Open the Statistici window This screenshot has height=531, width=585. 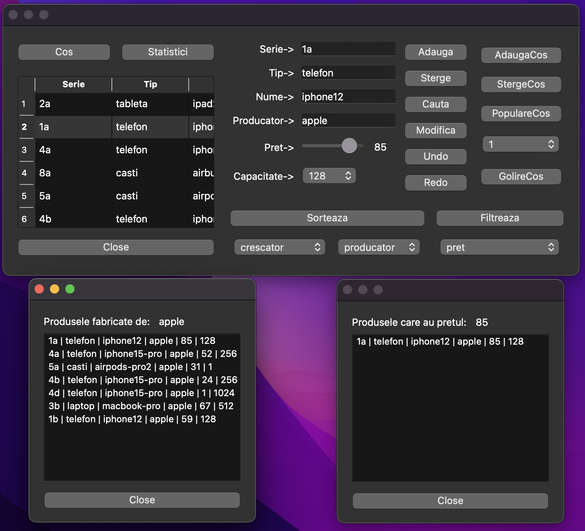[168, 52]
